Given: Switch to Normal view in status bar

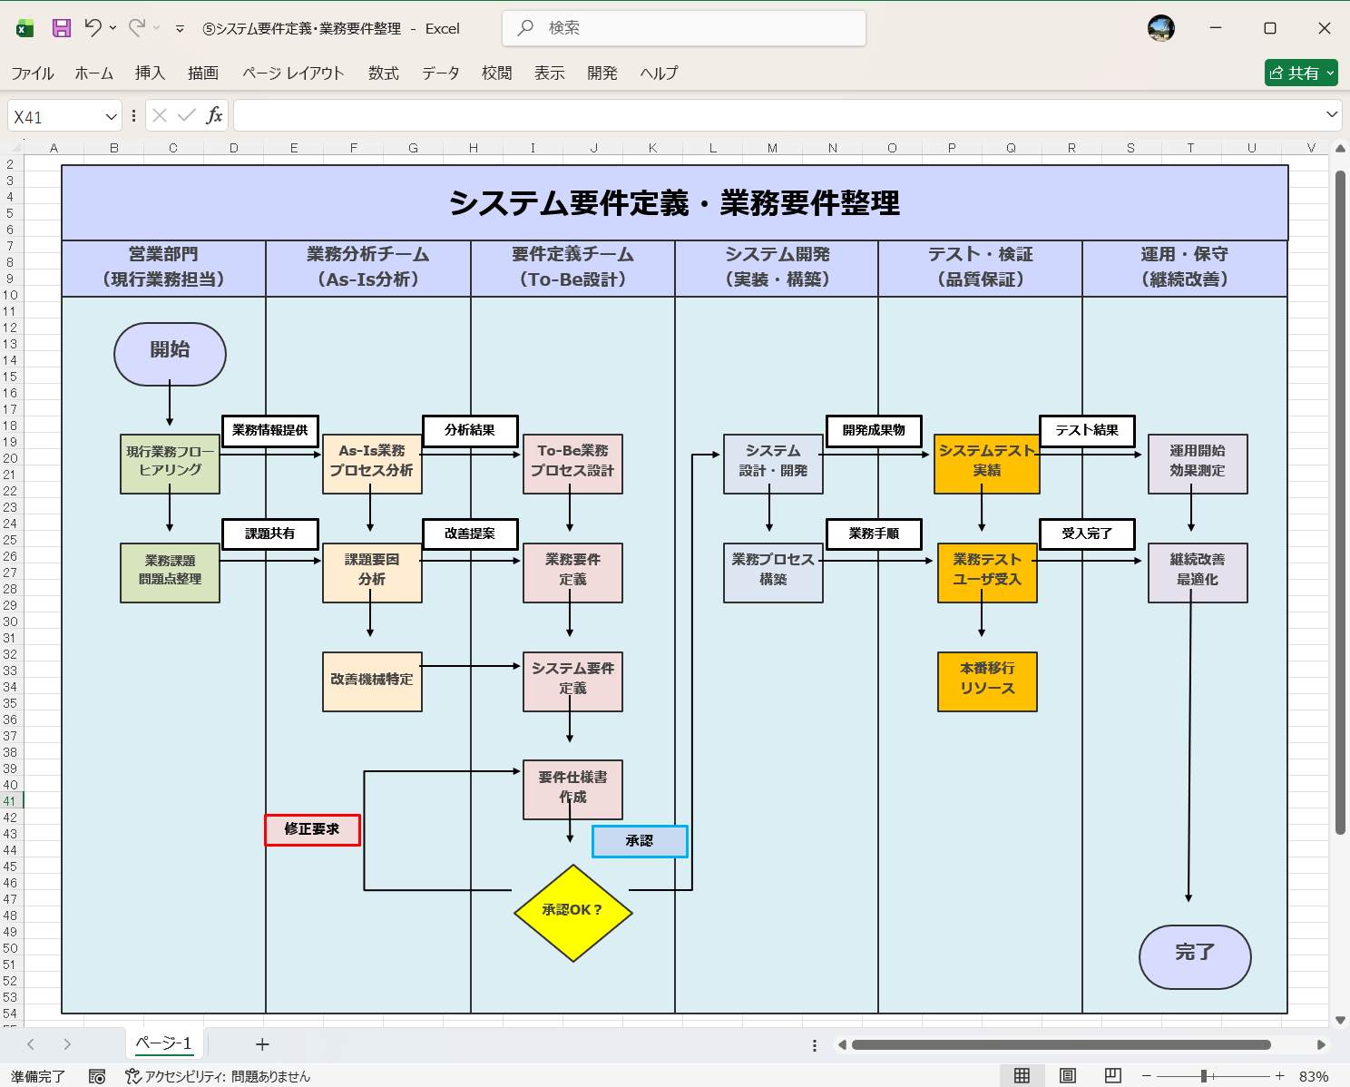Looking at the screenshot, I should (1021, 1076).
